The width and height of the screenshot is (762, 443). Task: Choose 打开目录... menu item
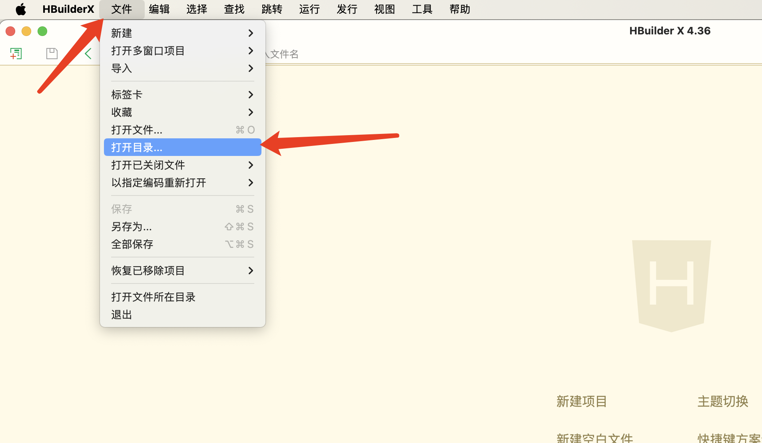[x=183, y=148]
